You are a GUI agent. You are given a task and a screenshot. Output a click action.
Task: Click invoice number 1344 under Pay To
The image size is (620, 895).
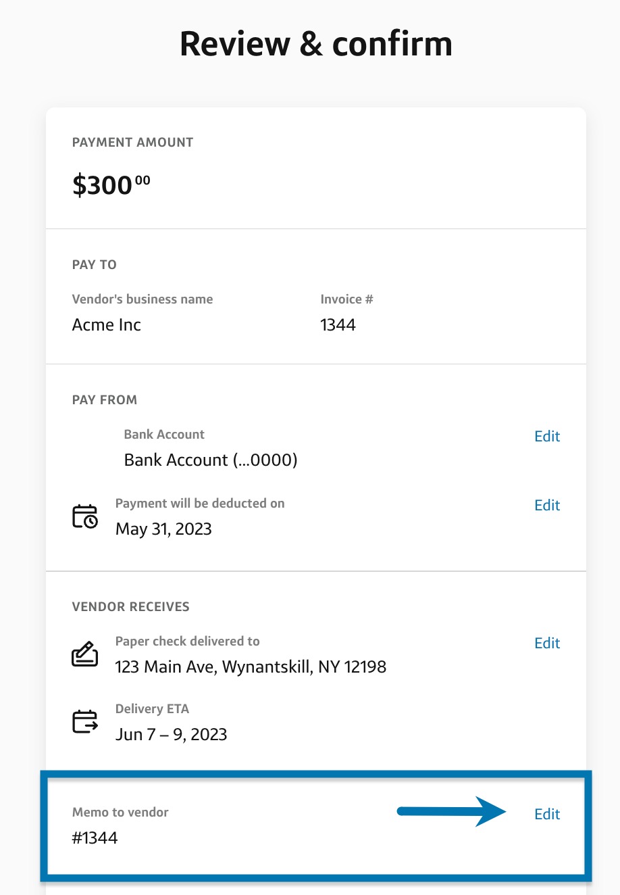(338, 325)
